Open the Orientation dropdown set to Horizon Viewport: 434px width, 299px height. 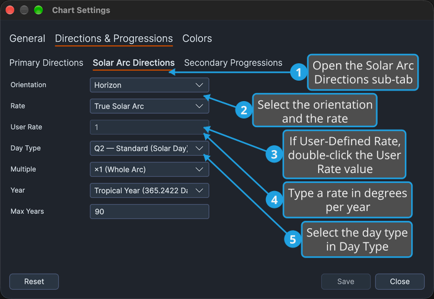coord(149,85)
